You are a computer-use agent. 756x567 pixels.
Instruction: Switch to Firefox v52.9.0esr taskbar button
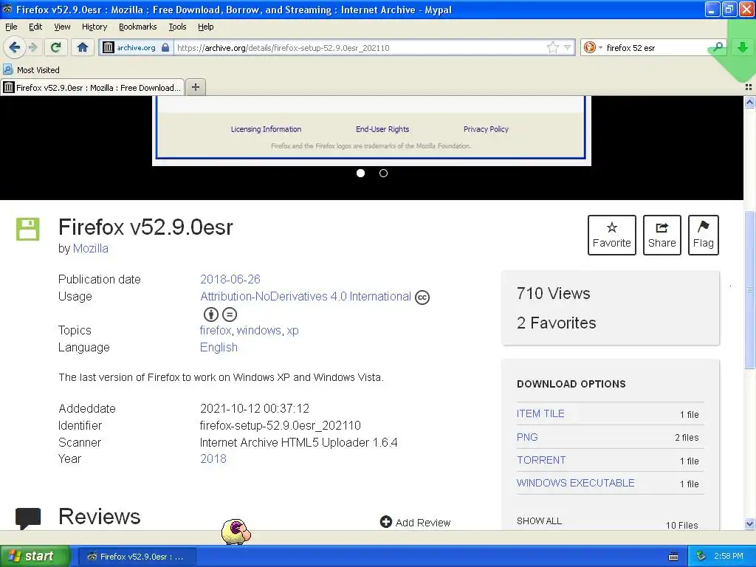click(137, 557)
